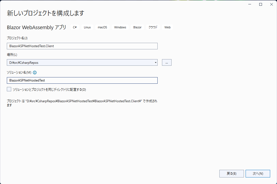Click the プロジェクト名(J) label
Screen dimensions: 277x184
[17, 38]
